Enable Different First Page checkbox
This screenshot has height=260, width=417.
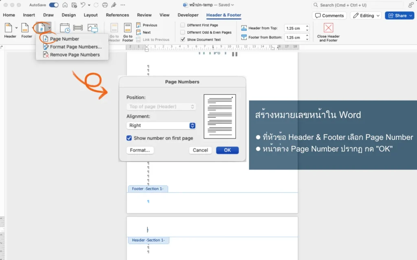(x=182, y=25)
